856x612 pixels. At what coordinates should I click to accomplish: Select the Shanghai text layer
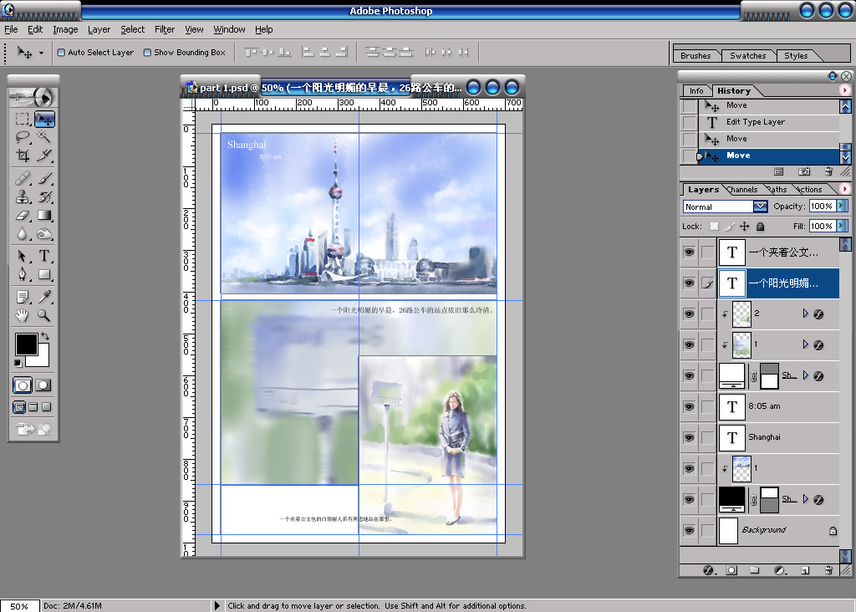[x=778, y=437]
